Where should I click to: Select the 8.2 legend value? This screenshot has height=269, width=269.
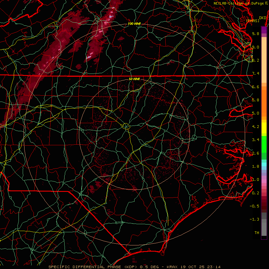pos(256,60)
